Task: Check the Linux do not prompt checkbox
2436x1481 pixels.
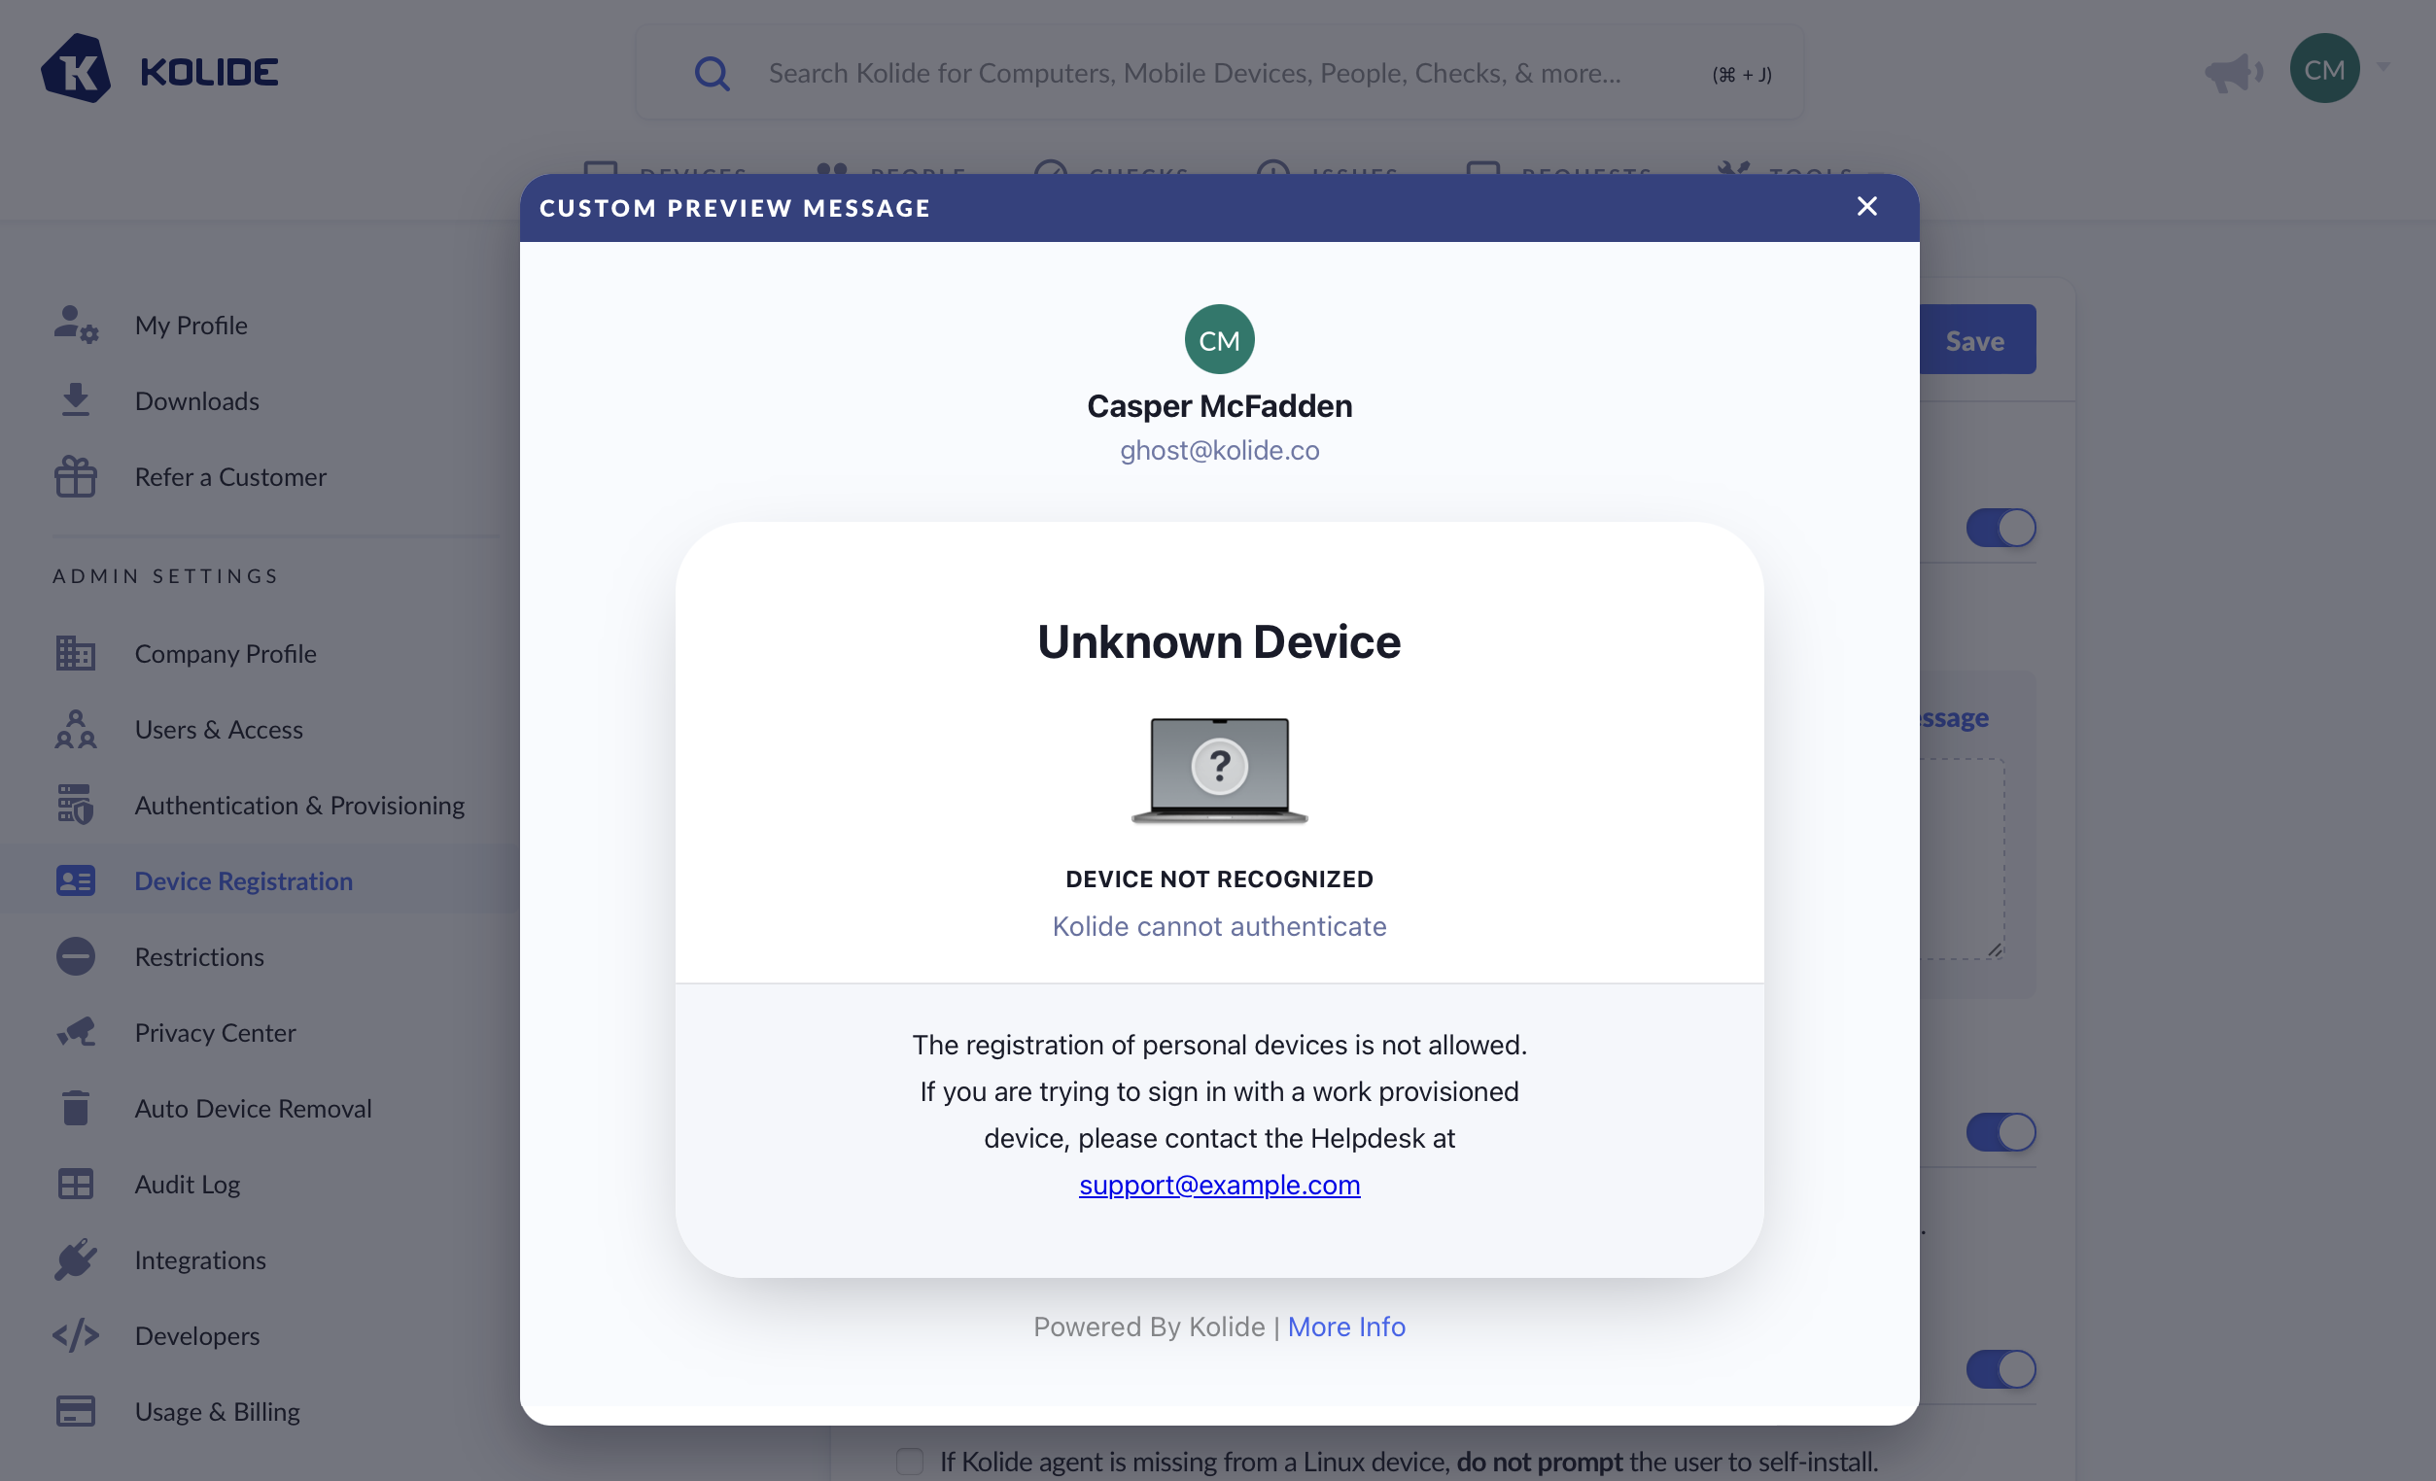Action: tap(909, 1461)
